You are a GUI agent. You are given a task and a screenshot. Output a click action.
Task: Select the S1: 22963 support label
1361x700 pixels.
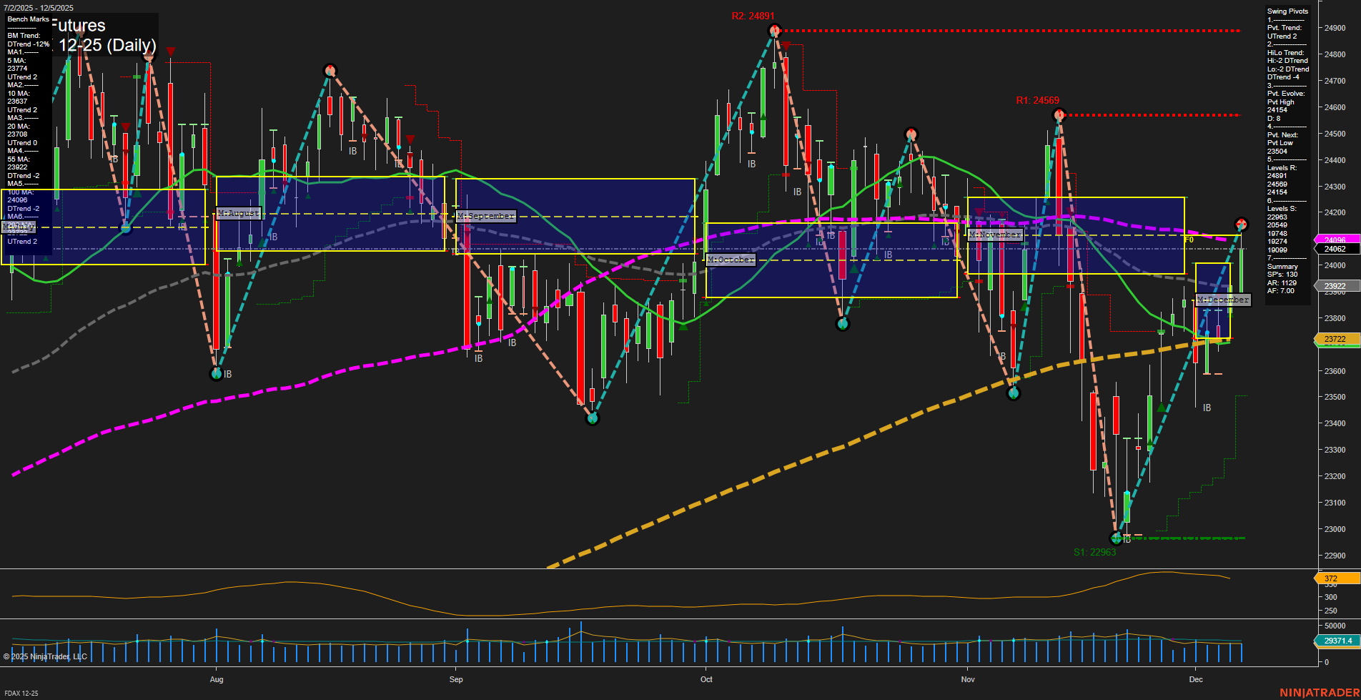(1096, 551)
